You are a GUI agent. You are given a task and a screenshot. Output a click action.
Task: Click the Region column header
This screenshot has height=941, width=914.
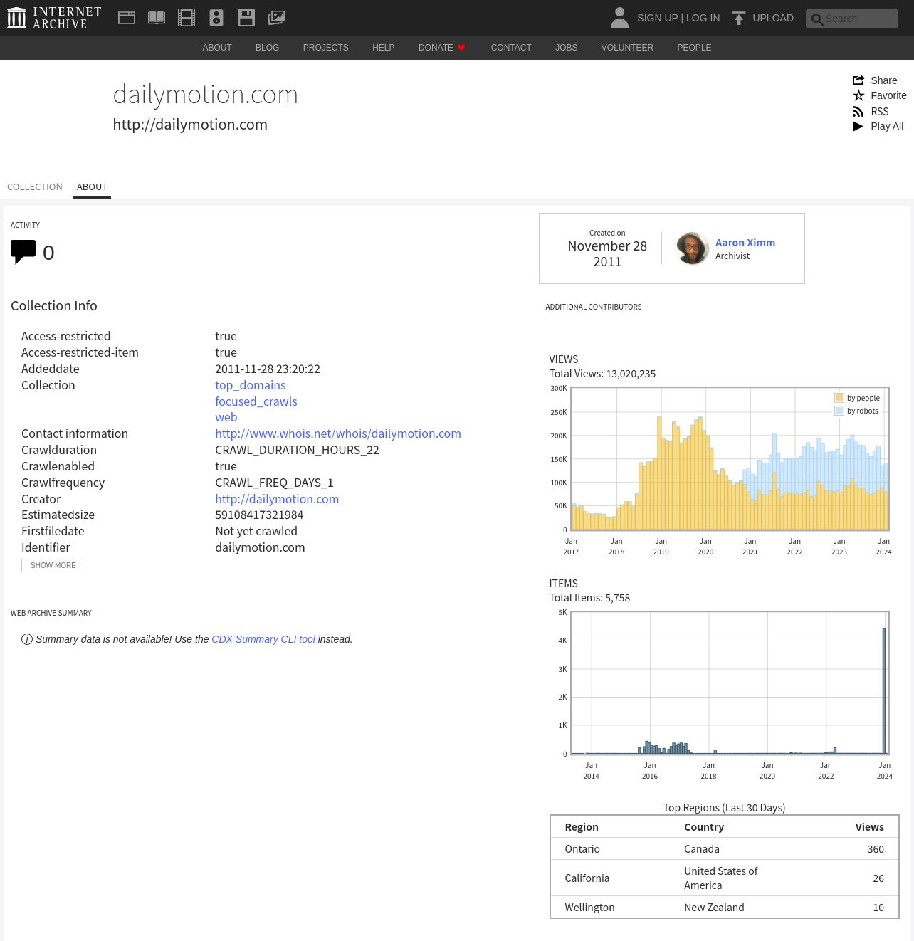tap(582, 827)
